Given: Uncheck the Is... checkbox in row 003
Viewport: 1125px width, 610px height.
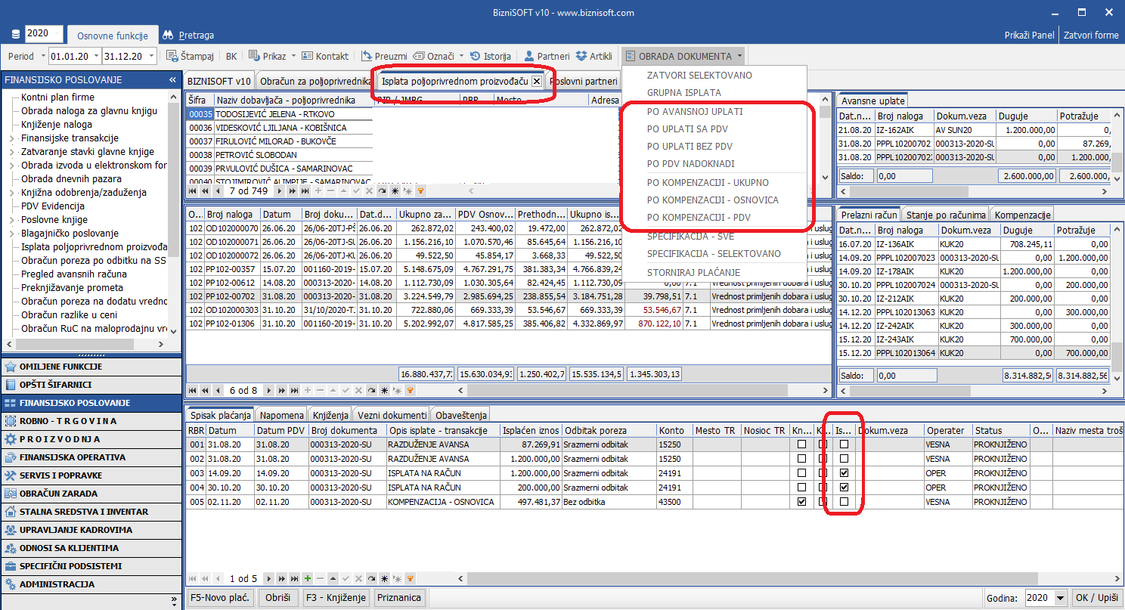Looking at the screenshot, I should point(844,473).
